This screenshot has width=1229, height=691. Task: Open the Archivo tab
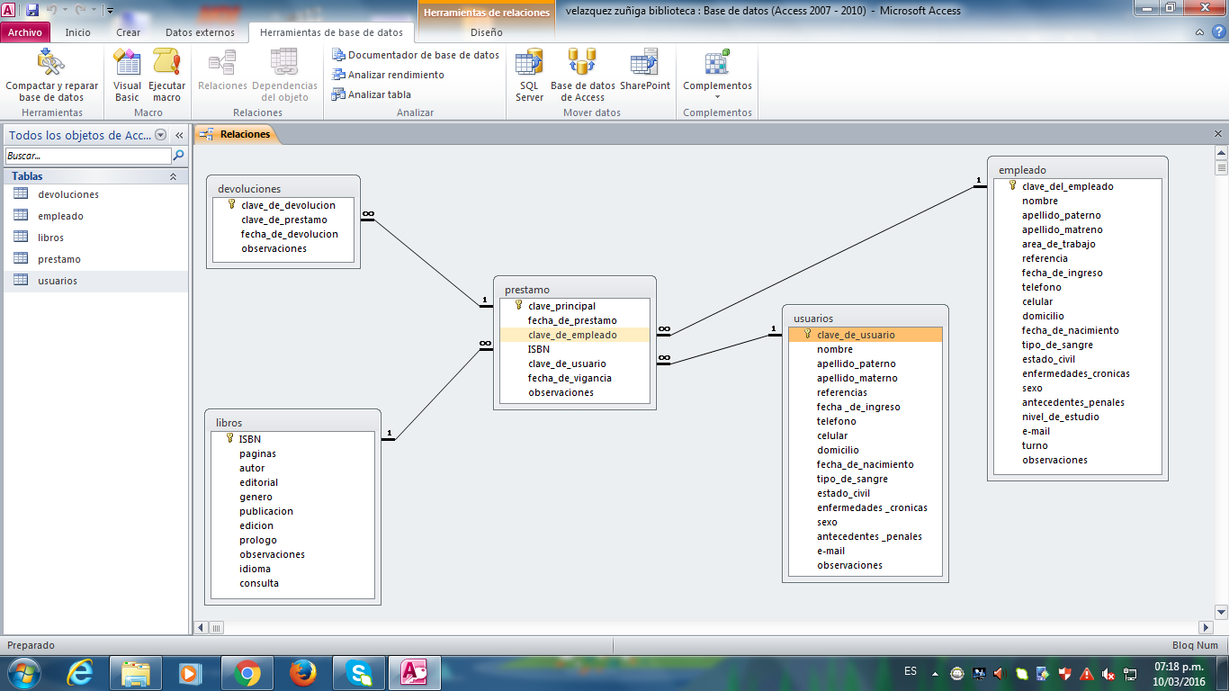pyautogui.click(x=25, y=32)
